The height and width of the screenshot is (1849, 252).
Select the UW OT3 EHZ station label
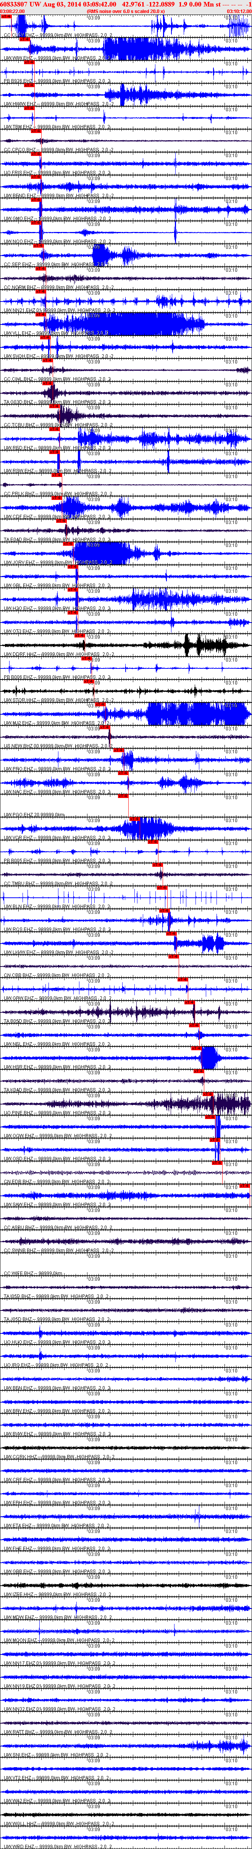(x=57, y=633)
